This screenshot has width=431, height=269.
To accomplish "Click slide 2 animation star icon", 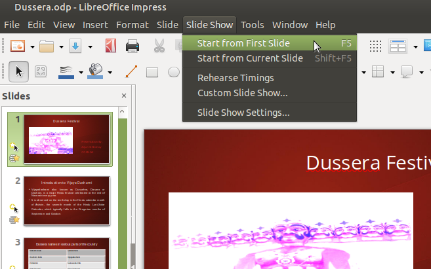I will [x=14, y=220].
